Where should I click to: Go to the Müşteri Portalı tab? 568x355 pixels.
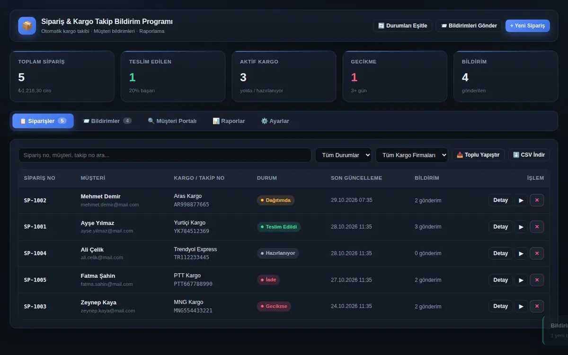point(172,121)
